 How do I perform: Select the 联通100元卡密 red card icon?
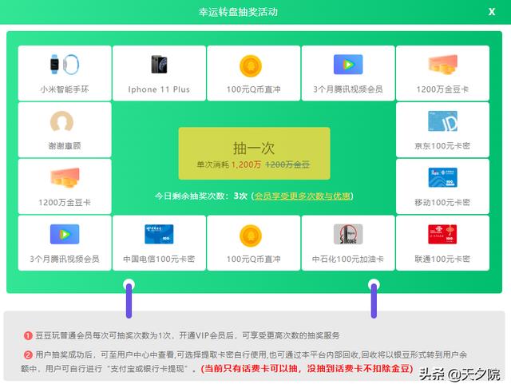pyautogui.click(x=442, y=234)
